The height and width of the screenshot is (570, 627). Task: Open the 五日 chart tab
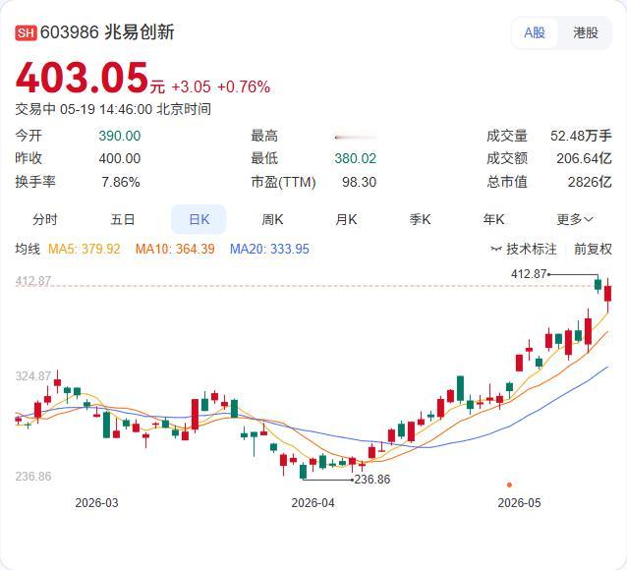[x=123, y=219]
